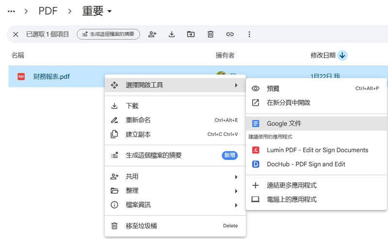Click the sparkle list icon beside 生成這個檔案的摘要 in menu
Screen dimensions: 388x239
pyautogui.click(x=114, y=155)
